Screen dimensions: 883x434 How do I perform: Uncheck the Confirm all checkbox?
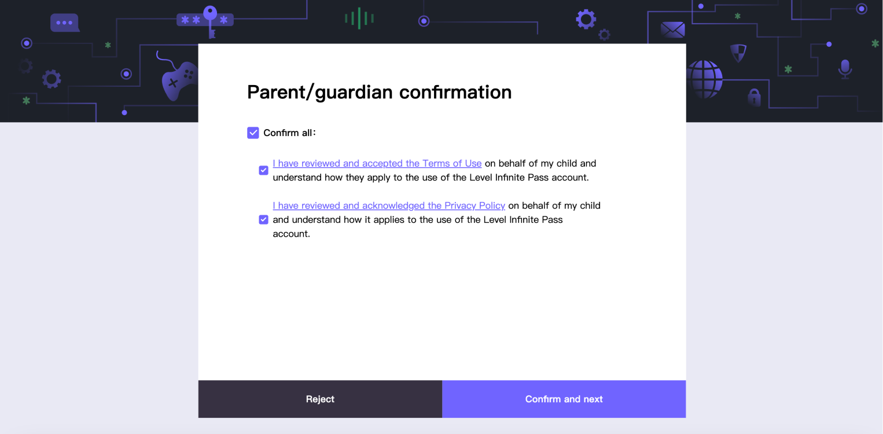[253, 133]
